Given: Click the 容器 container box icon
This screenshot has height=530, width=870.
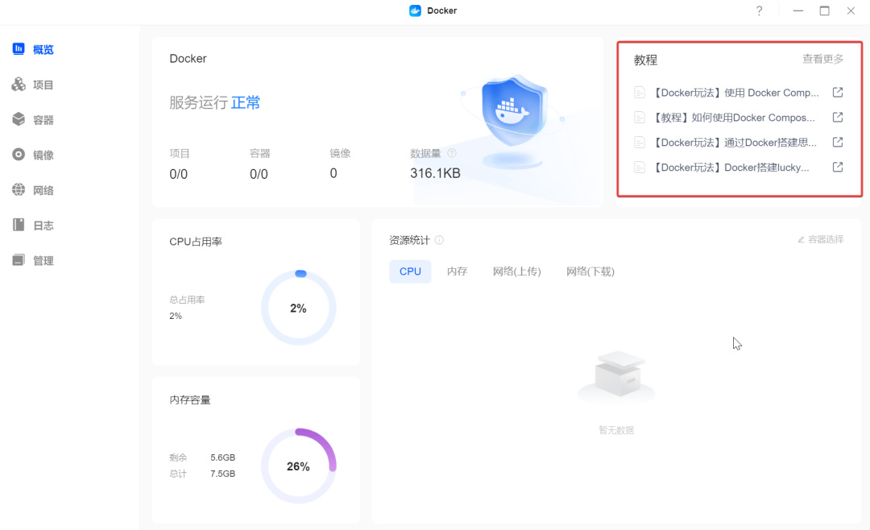Looking at the screenshot, I should 19,119.
